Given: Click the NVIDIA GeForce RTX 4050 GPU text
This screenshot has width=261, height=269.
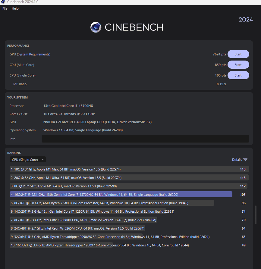Looking at the screenshot, I should 97,122.
